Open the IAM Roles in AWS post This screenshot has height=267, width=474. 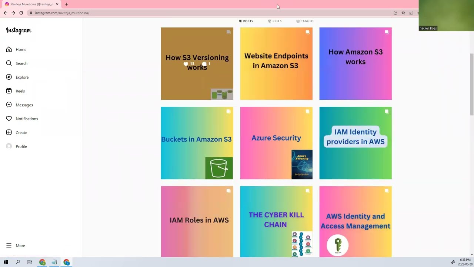(x=197, y=221)
